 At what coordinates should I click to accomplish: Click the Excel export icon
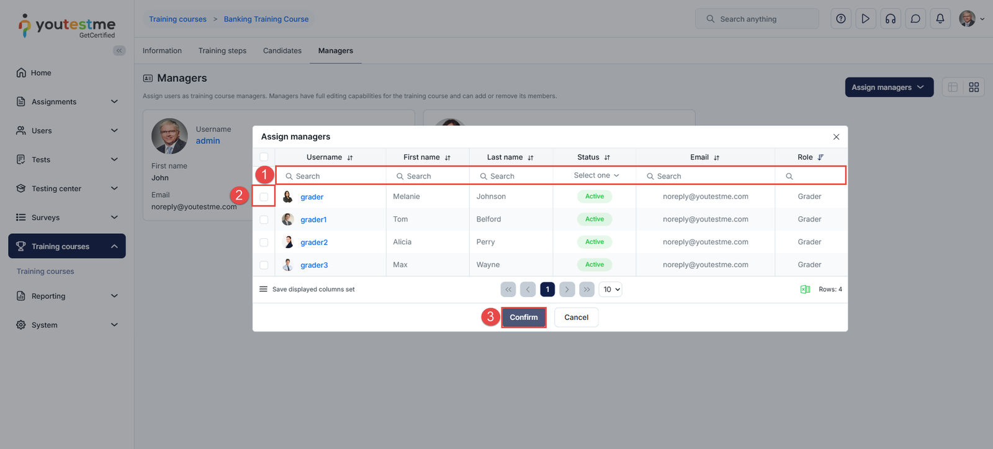pos(805,290)
